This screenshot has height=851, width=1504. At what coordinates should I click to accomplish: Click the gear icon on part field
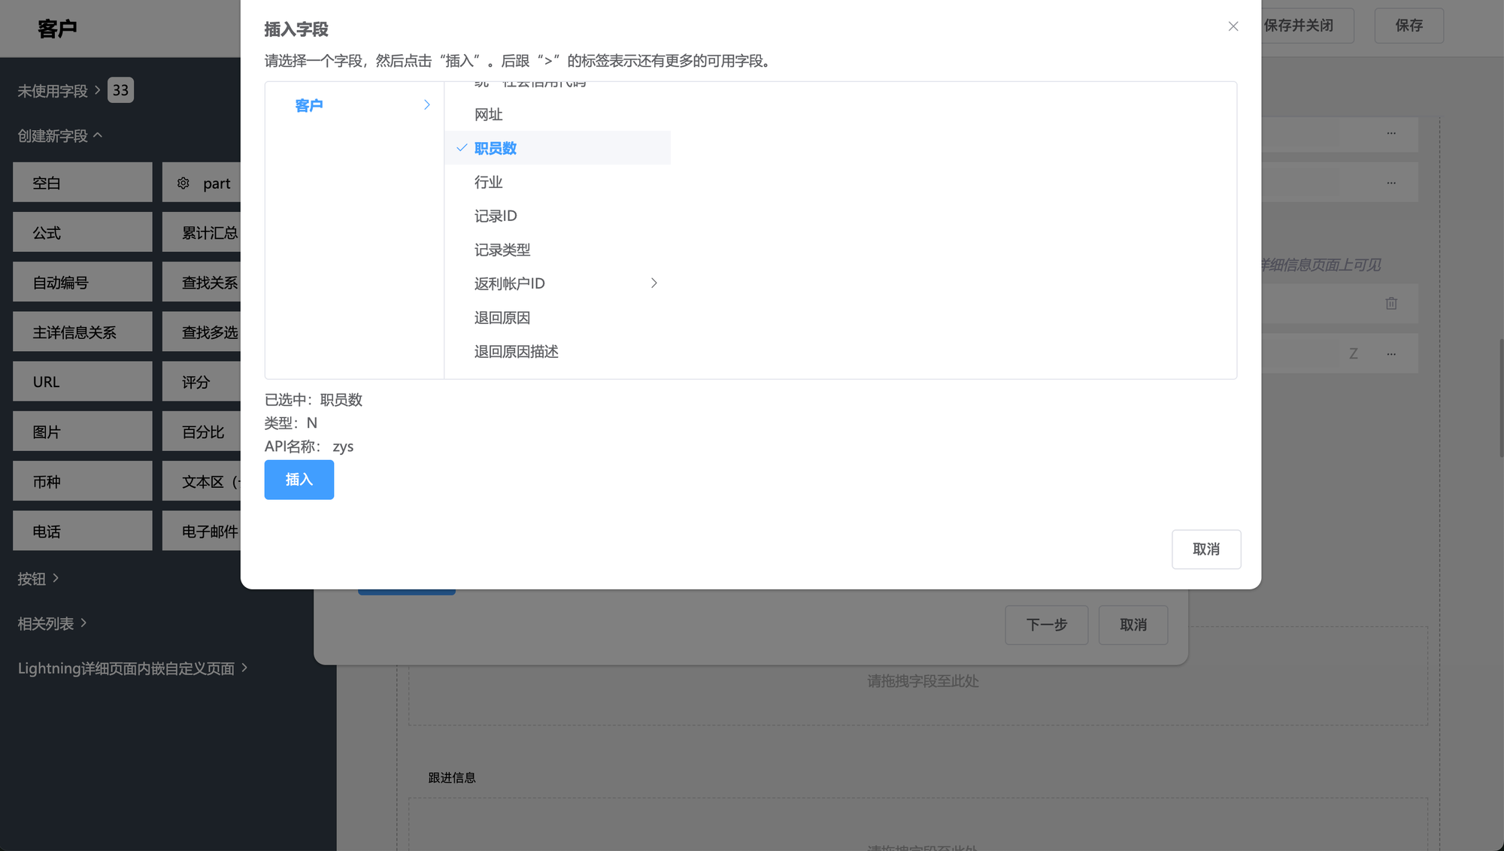point(183,183)
